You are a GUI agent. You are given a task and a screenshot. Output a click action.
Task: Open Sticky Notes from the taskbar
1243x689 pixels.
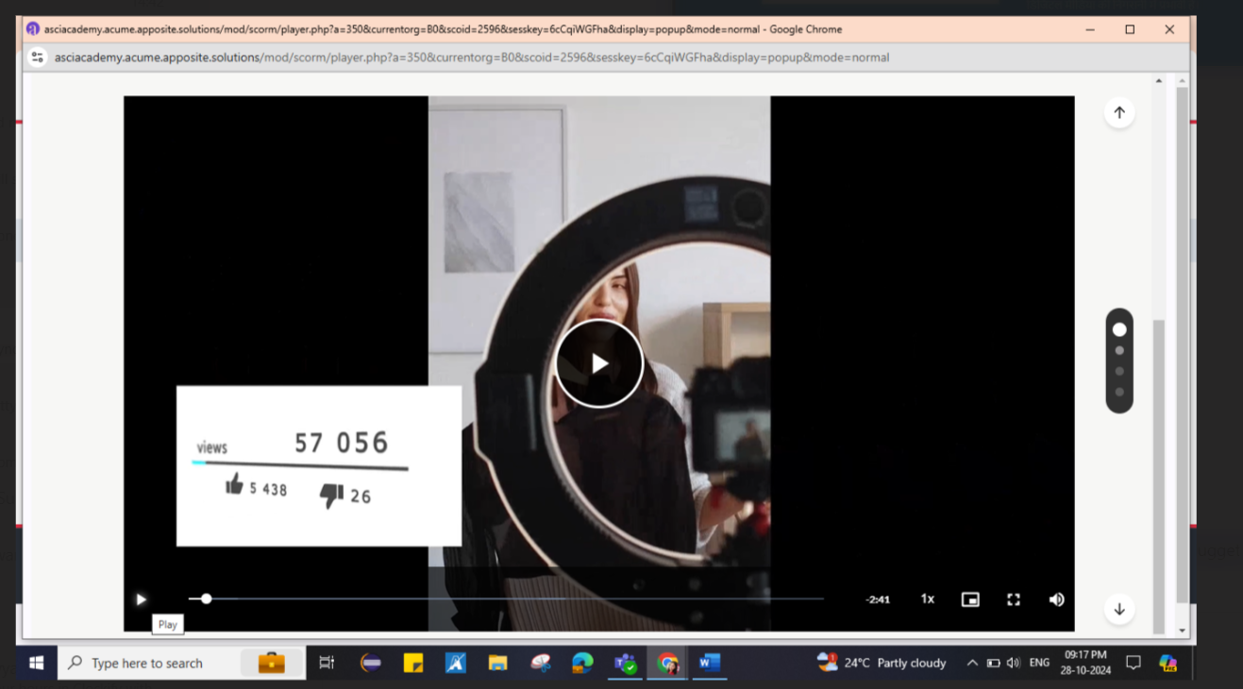413,663
